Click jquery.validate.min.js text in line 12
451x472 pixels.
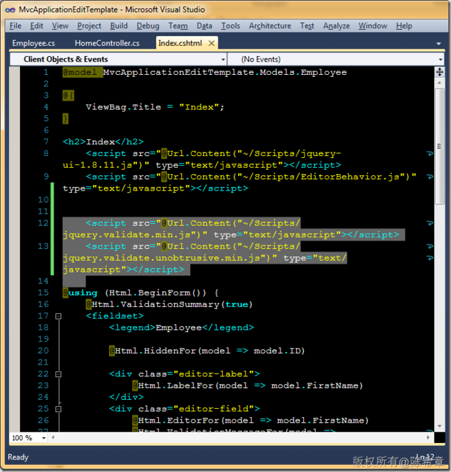[127, 235]
